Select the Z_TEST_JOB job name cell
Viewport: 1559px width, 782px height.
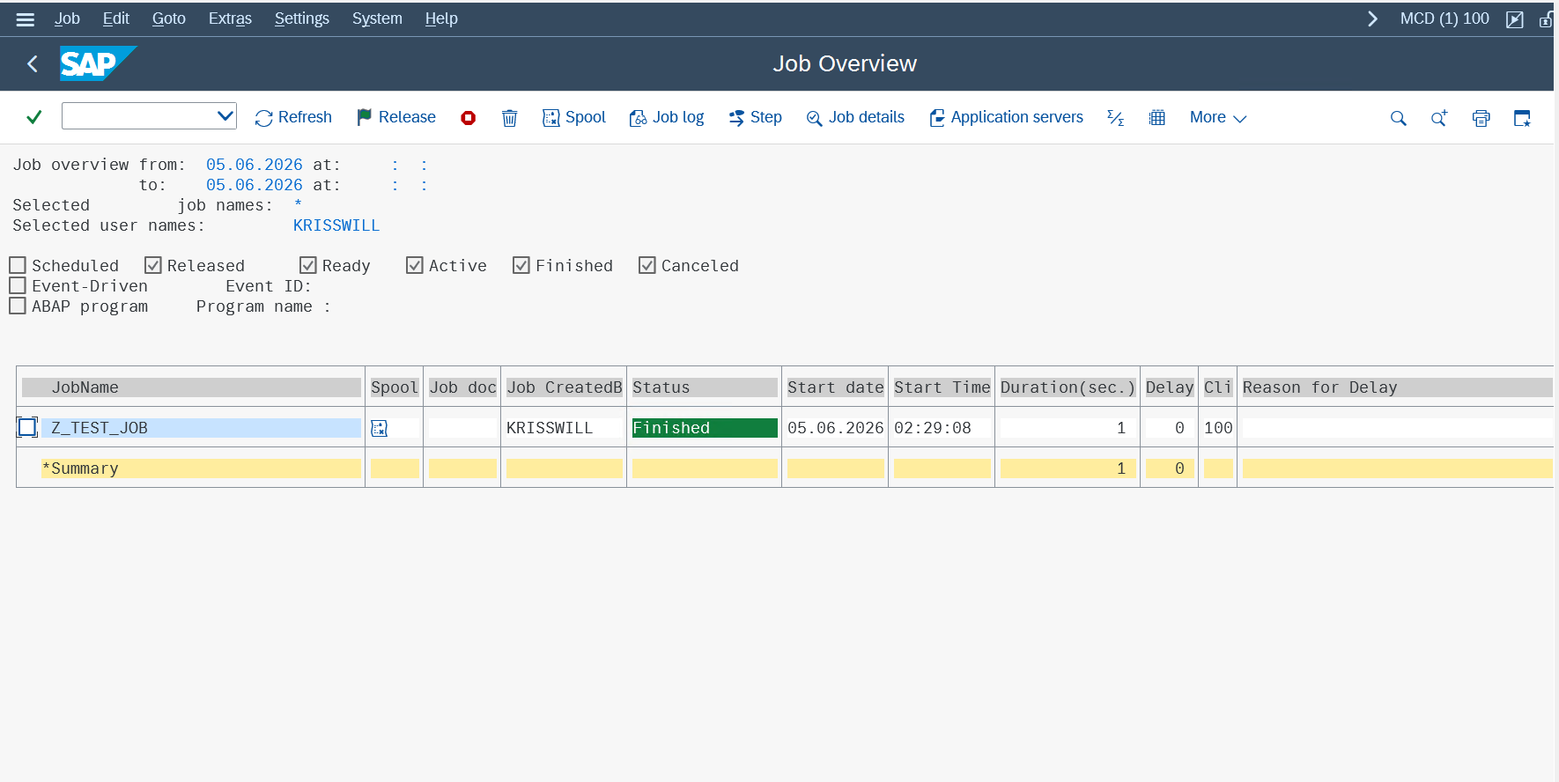(202, 428)
